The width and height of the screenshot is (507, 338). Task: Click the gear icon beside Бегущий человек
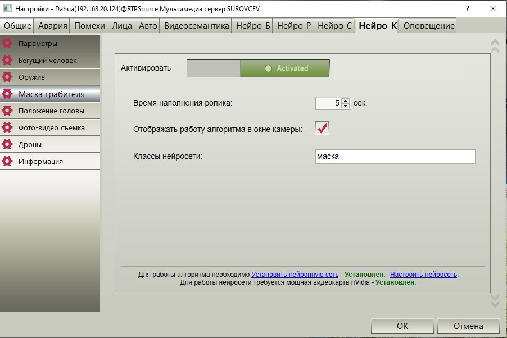pos(7,60)
